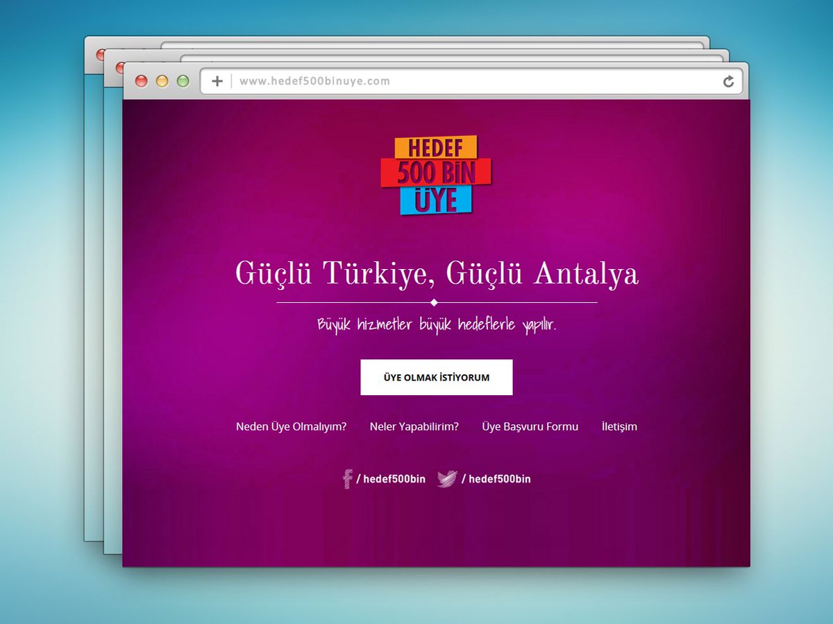The image size is (833, 624).
Task: Click the green zoom circle
Action: click(x=183, y=81)
